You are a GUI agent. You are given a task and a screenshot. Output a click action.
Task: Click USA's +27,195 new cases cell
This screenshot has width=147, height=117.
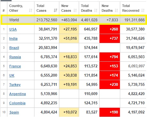tap(69, 29)
